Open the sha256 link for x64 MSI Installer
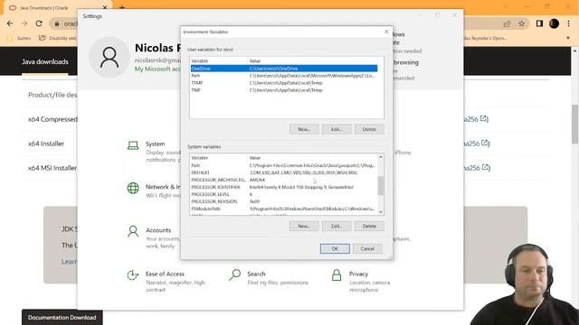The width and height of the screenshot is (579, 325). (477, 168)
